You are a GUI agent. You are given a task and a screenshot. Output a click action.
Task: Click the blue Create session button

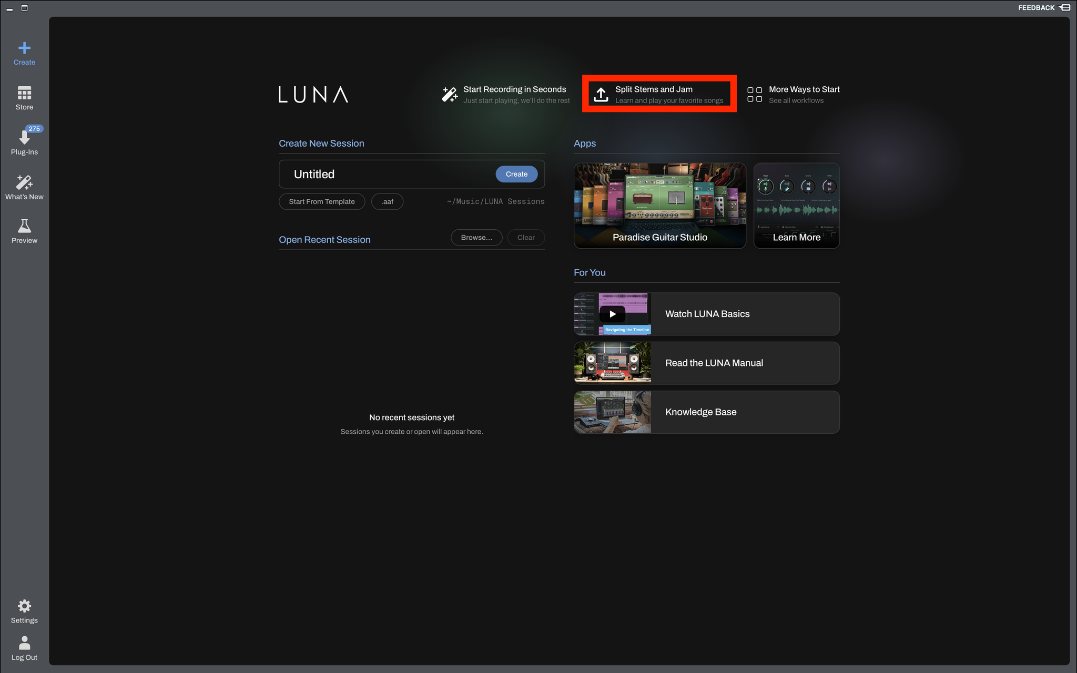[x=516, y=174]
